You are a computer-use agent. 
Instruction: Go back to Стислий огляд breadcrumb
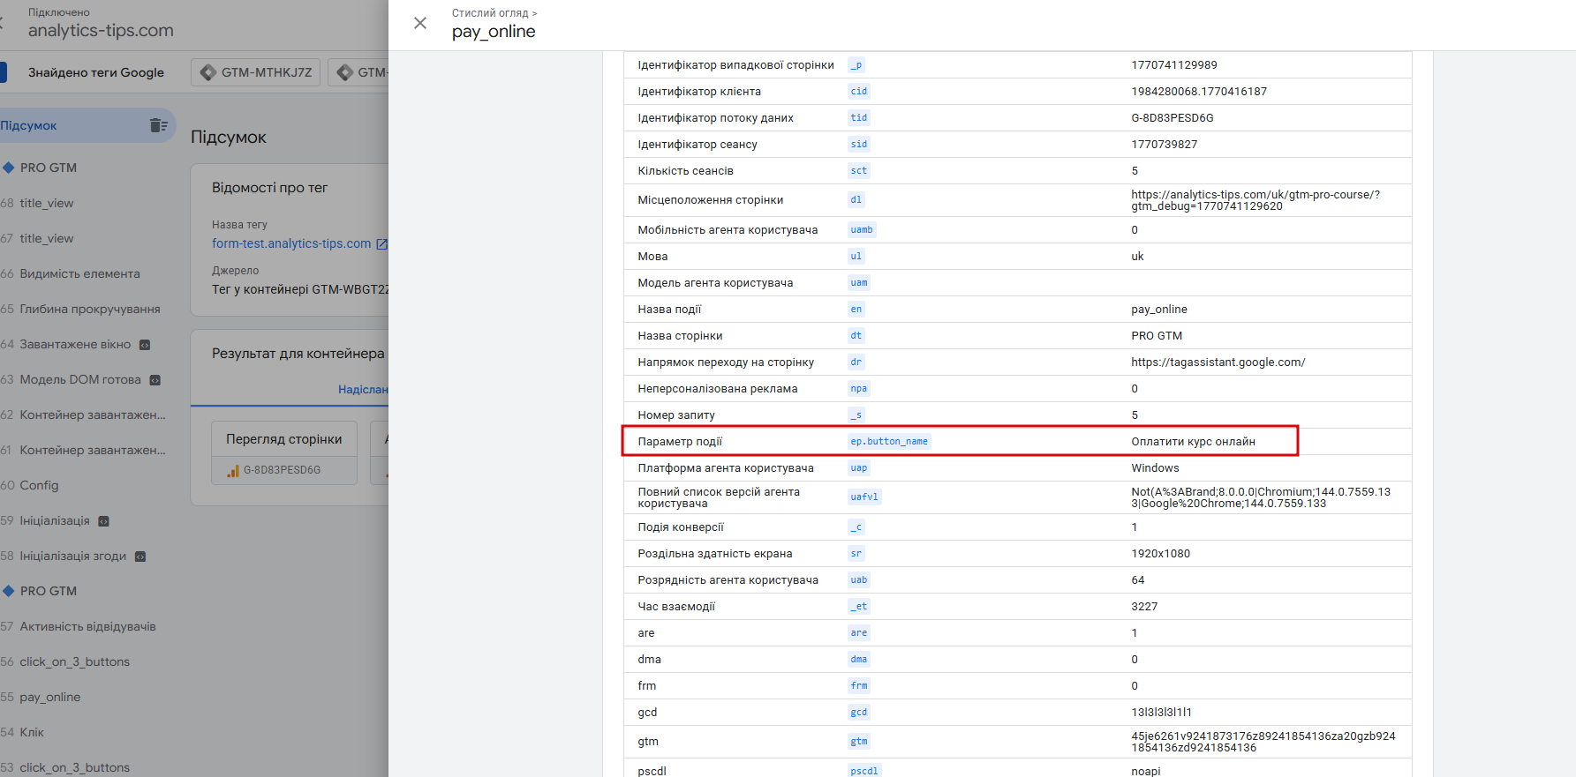click(x=490, y=13)
